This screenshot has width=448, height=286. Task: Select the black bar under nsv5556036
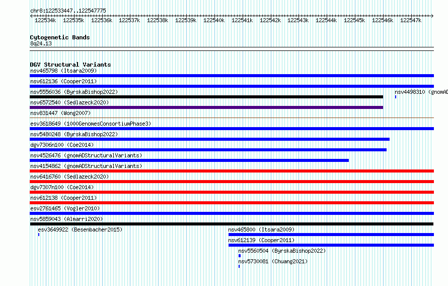pyautogui.click(x=206, y=97)
